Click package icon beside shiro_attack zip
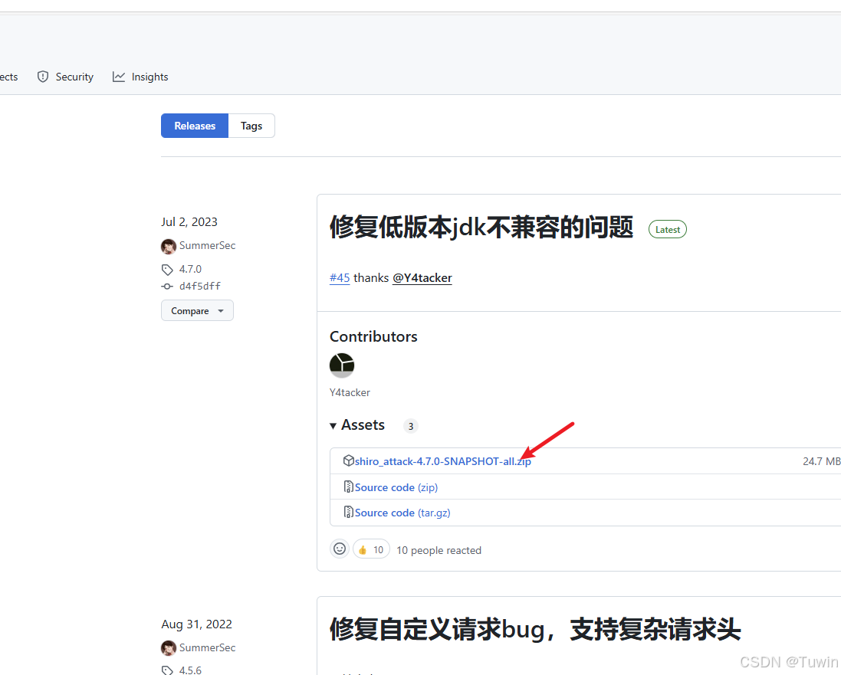Screen dimensions: 841x675 click(x=348, y=460)
